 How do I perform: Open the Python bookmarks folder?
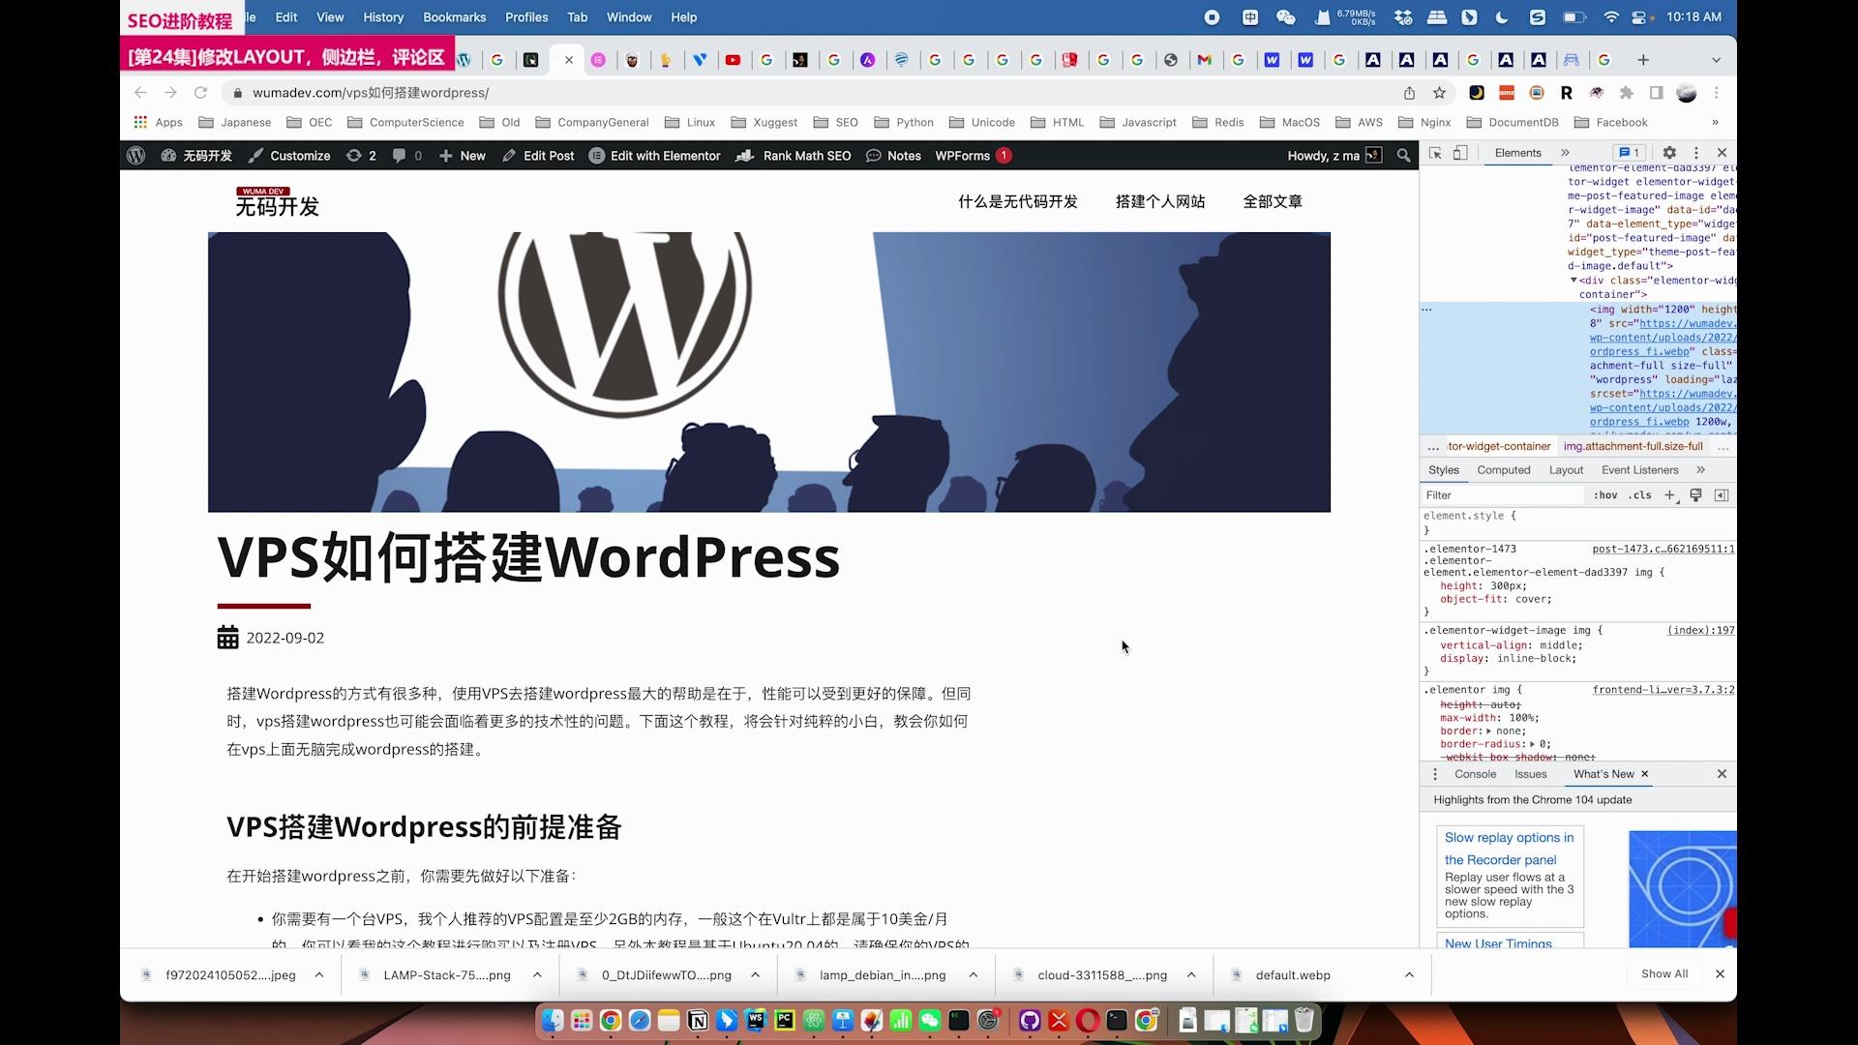[903, 123]
